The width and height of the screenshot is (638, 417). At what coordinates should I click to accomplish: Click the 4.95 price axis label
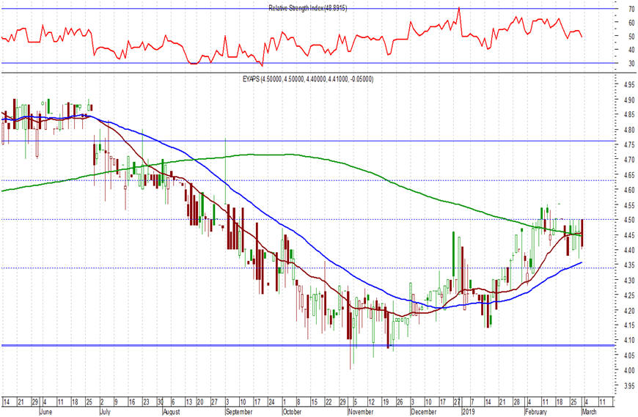[x=629, y=85]
